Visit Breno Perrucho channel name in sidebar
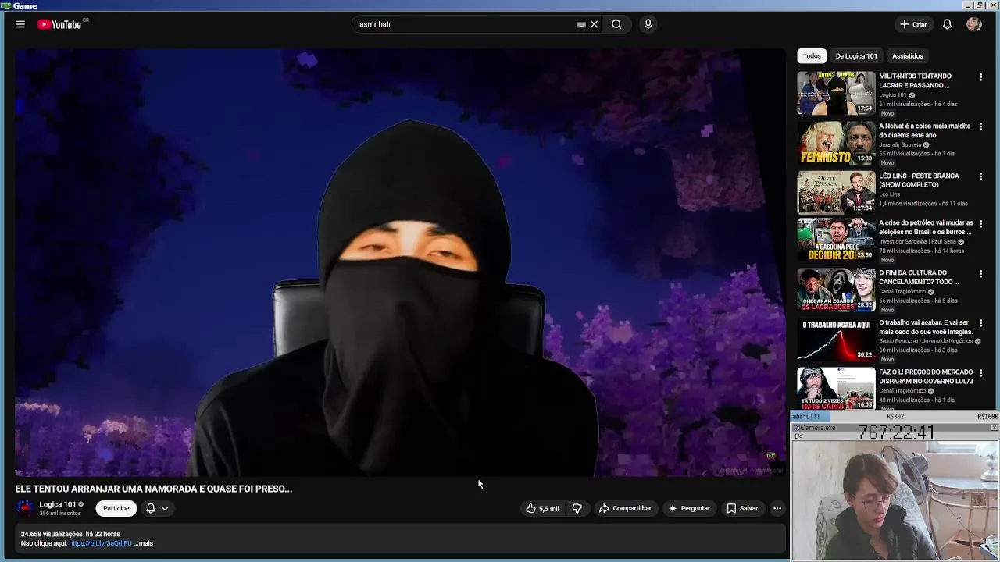Viewport: 1000px width, 562px height. click(x=925, y=341)
